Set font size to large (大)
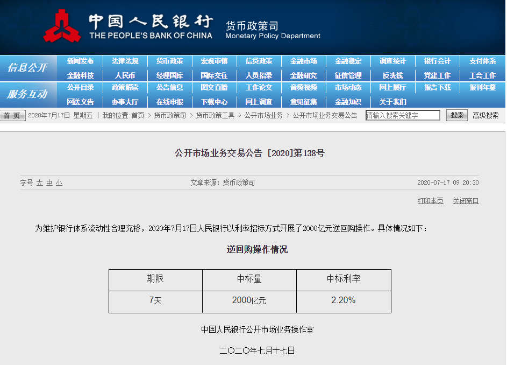This screenshot has height=365, width=507. 39,183
